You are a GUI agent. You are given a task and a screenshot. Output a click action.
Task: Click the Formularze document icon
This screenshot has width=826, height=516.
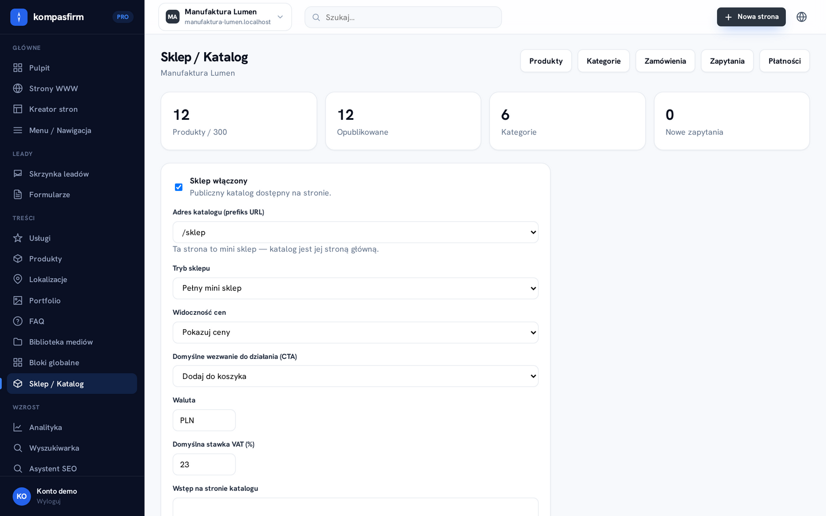(18, 194)
